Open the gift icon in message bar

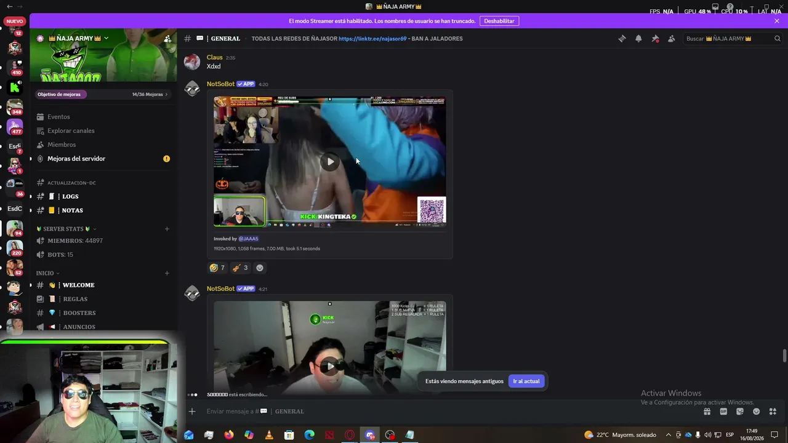point(707,412)
